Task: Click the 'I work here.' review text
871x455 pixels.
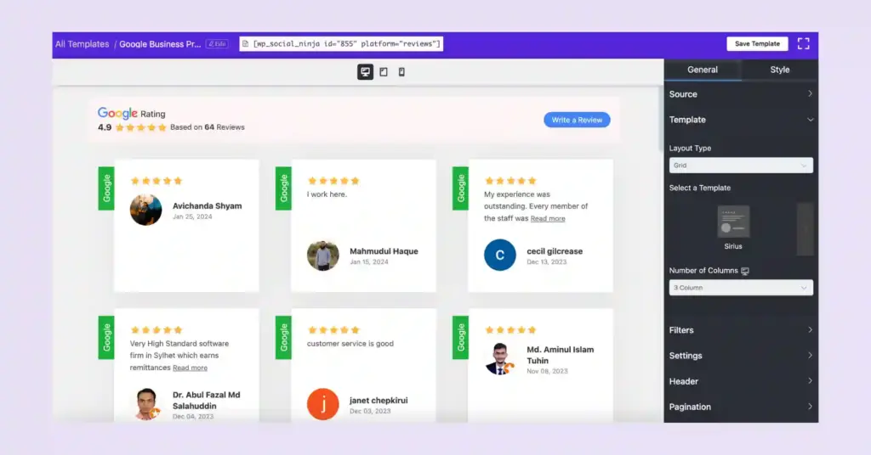Action: pos(327,194)
